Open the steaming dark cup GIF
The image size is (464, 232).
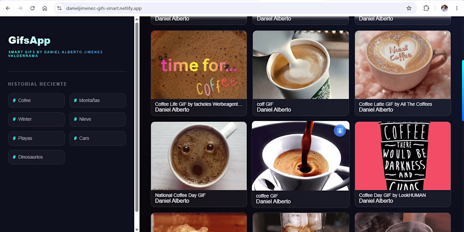pyautogui.click(x=403, y=222)
